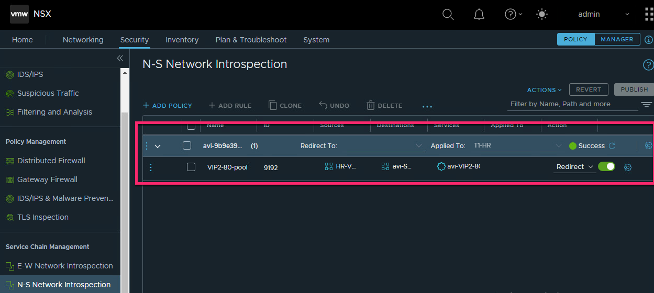
Task: Open Gateway Firewall
Action: pyautogui.click(x=41, y=179)
